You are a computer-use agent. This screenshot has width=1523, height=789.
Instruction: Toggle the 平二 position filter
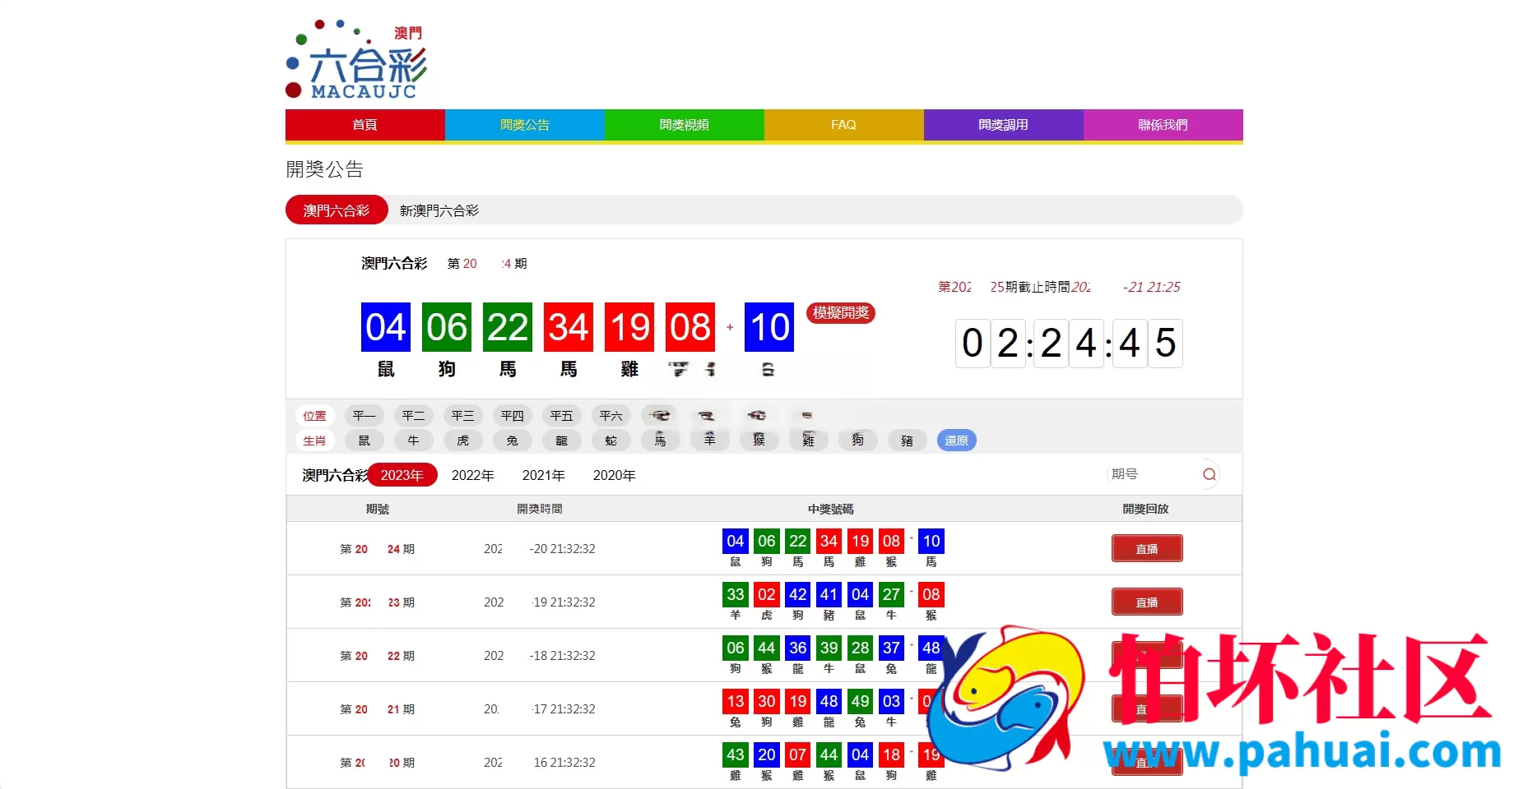tap(413, 416)
